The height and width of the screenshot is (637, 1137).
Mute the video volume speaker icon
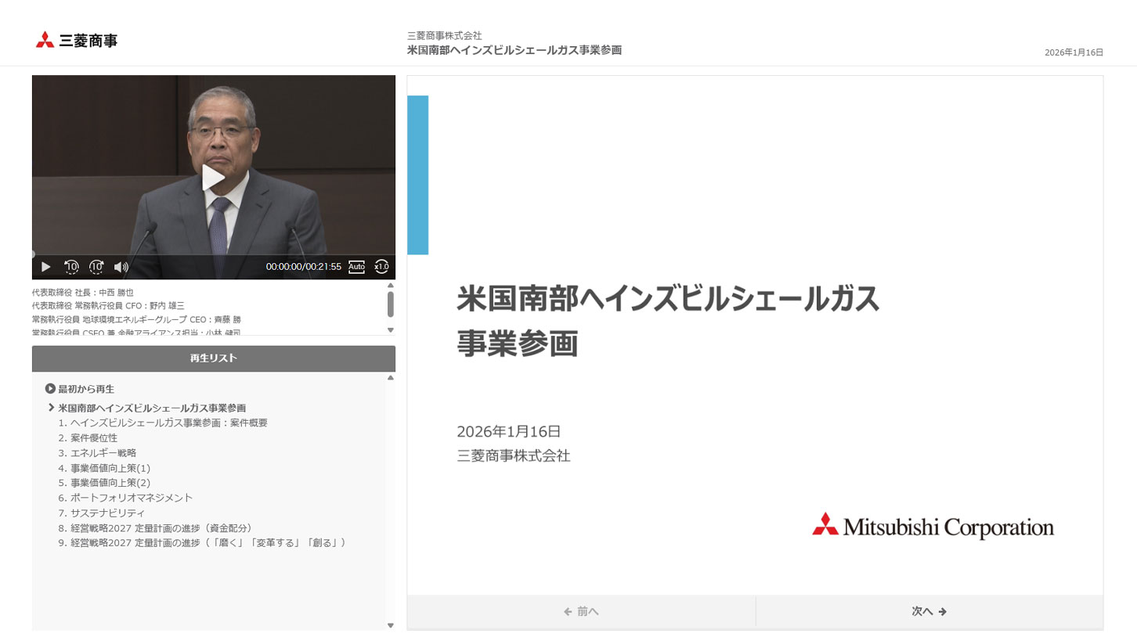click(x=121, y=267)
